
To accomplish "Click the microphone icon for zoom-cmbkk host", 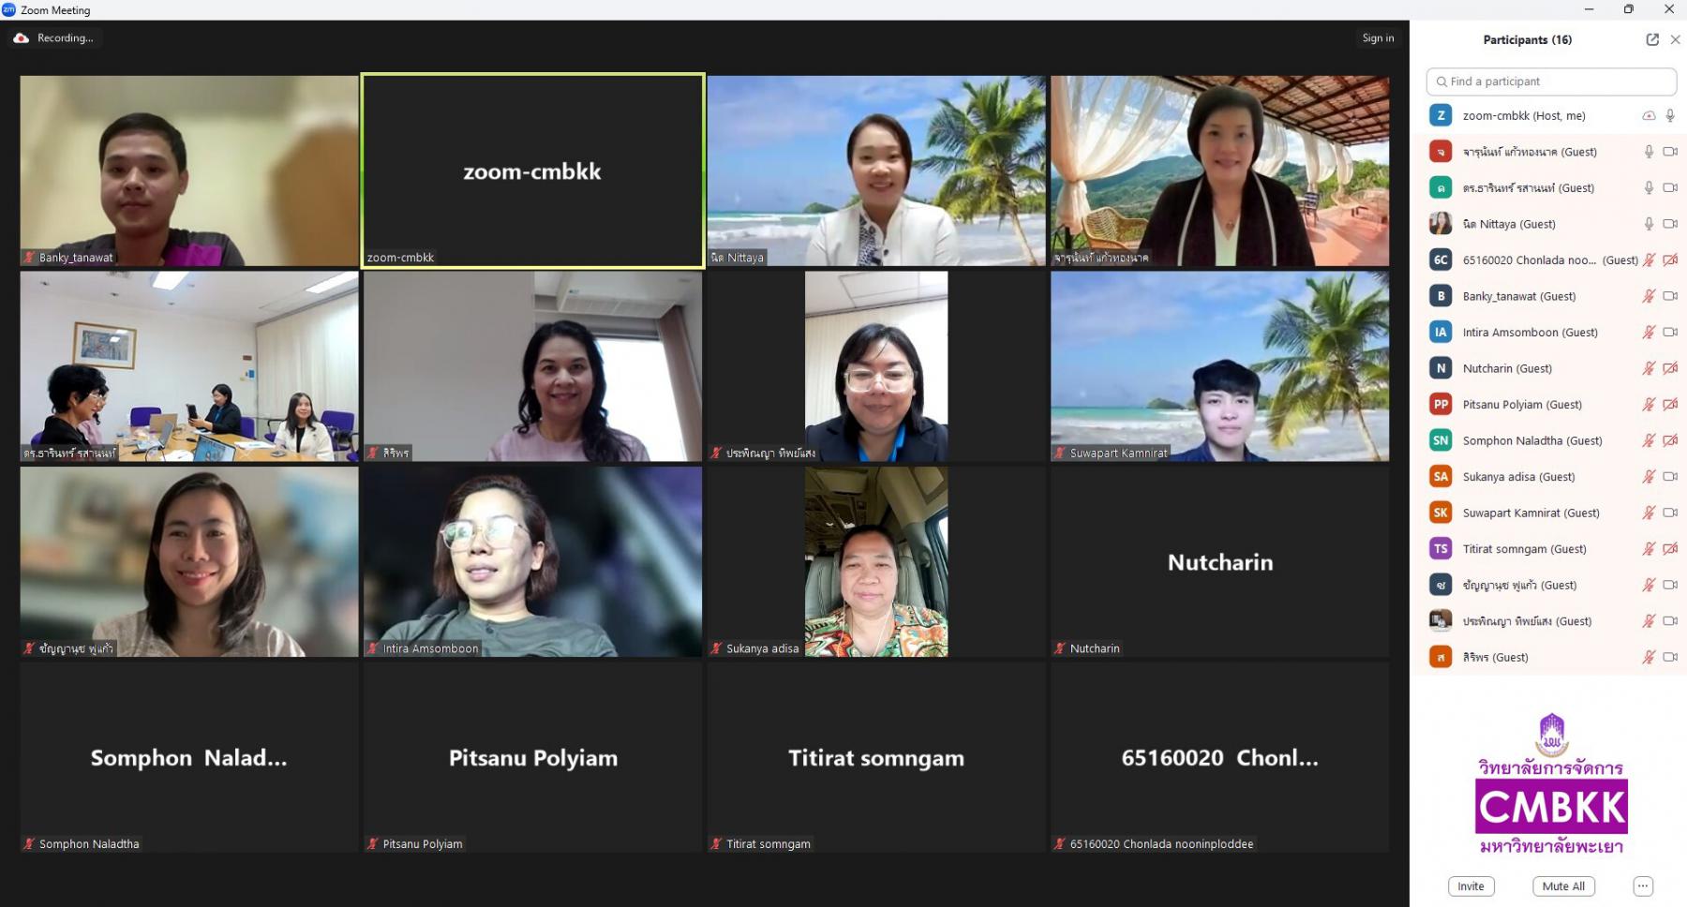I will pos(1669,115).
